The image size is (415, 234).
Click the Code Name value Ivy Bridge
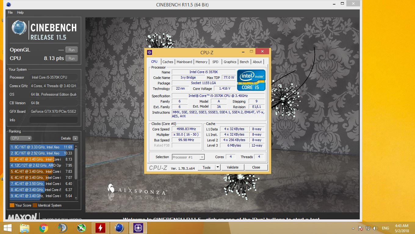(188, 78)
